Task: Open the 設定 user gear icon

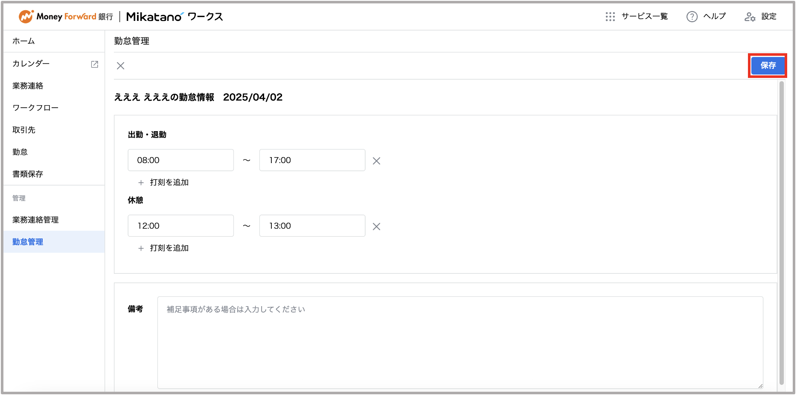Action: (750, 17)
